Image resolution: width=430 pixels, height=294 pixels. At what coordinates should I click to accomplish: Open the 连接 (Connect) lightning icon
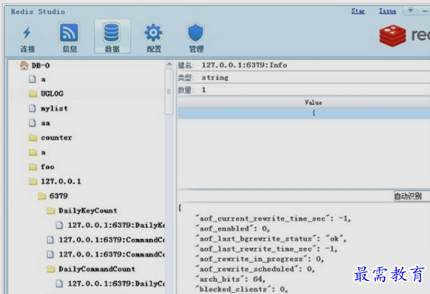point(27,33)
